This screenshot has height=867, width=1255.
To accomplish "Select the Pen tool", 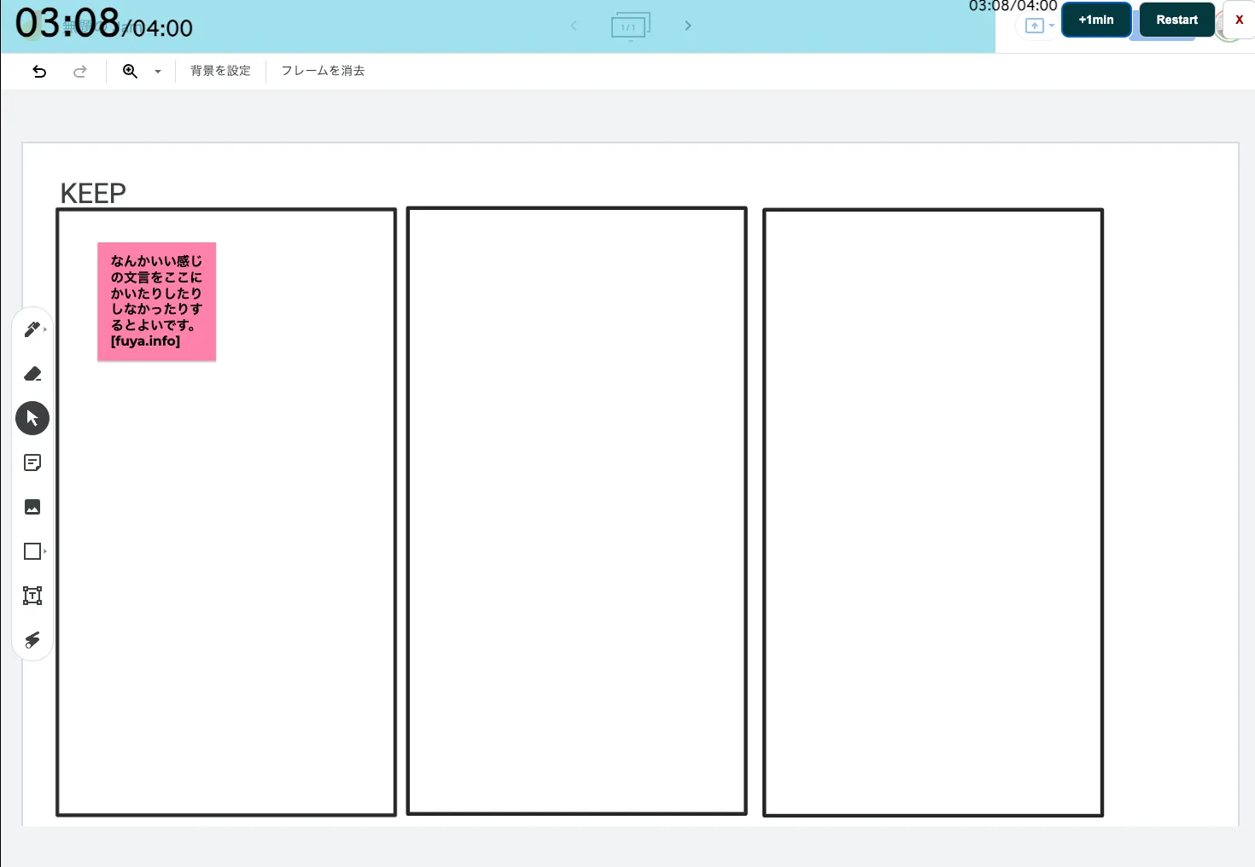I will [32, 329].
